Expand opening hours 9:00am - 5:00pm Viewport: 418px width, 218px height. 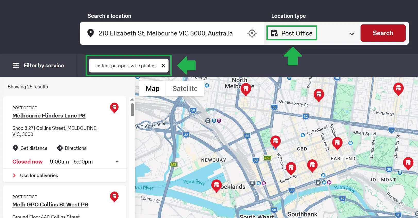pyautogui.click(x=117, y=162)
